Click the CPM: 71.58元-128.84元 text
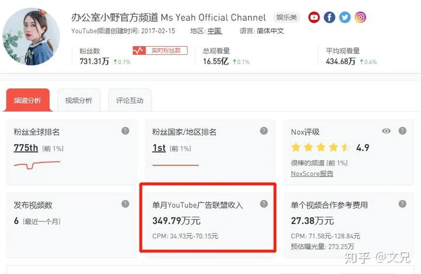421x274 pixels. [x=326, y=236]
